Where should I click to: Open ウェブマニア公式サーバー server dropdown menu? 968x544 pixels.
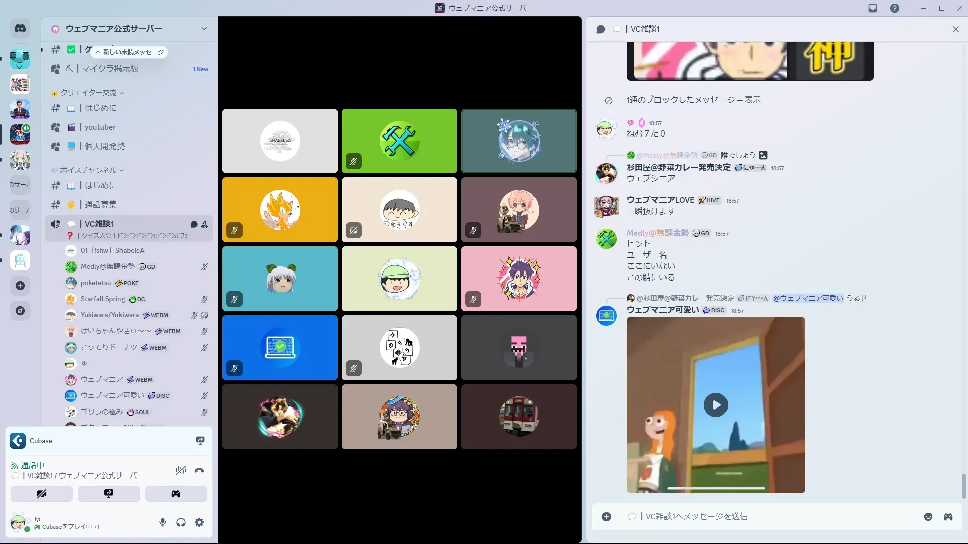point(204,29)
